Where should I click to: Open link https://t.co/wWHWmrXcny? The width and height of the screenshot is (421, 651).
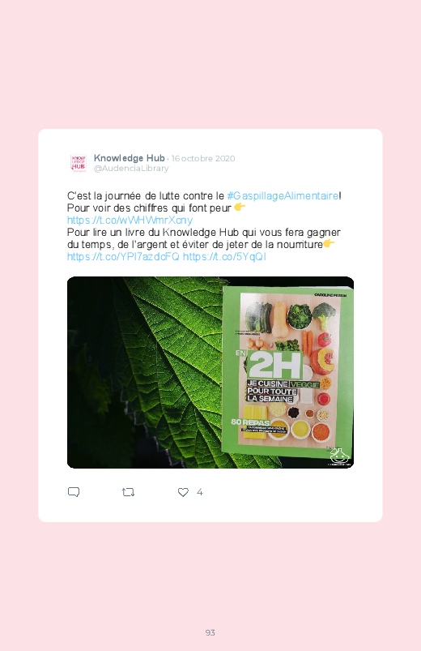pyautogui.click(x=130, y=220)
